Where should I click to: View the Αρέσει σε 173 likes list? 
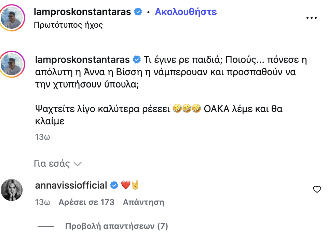point(86,202)
